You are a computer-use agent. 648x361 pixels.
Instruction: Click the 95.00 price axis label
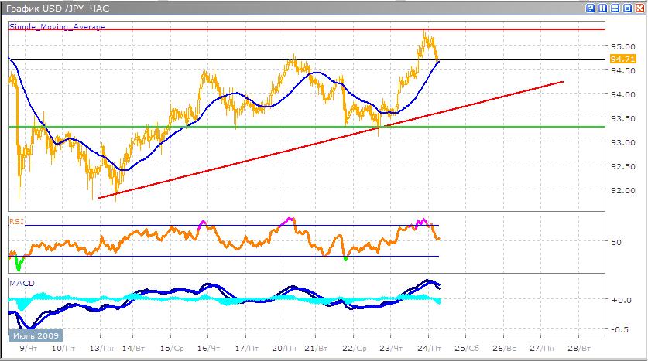621,46
